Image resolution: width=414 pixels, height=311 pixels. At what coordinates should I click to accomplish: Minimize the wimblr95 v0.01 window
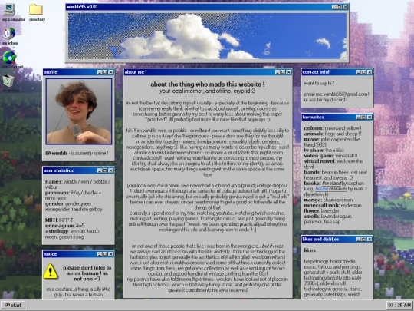click(x=334, y=7)
